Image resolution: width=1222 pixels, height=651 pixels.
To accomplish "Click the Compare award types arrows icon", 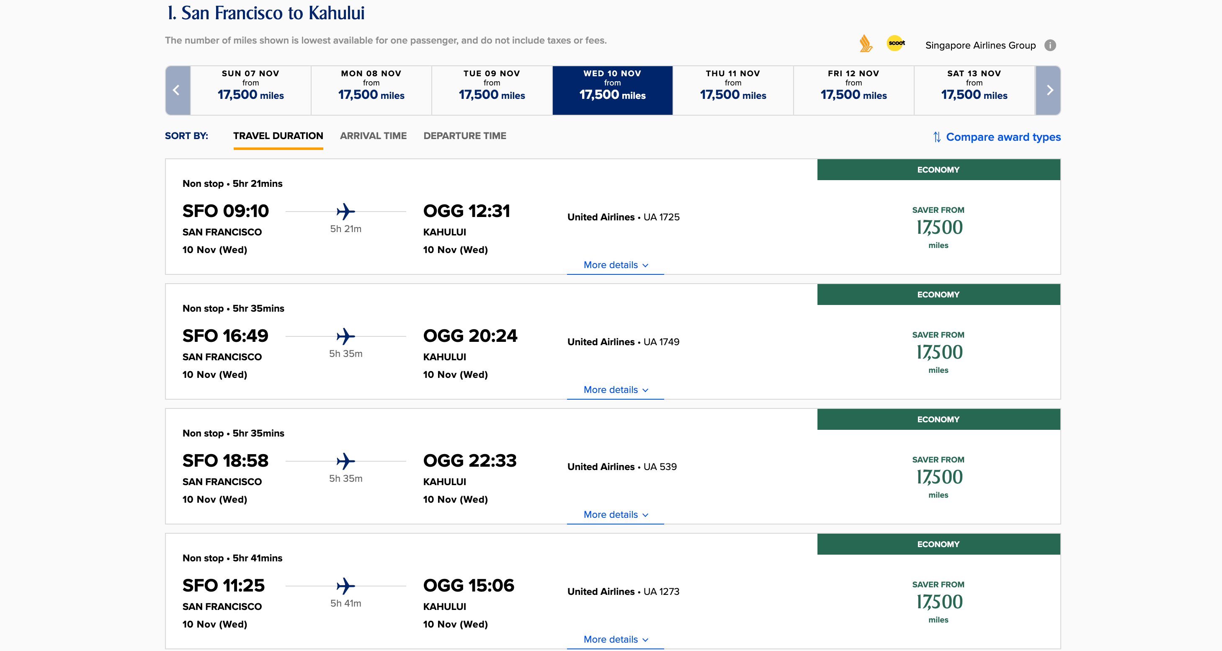I will tap(937, 137).
